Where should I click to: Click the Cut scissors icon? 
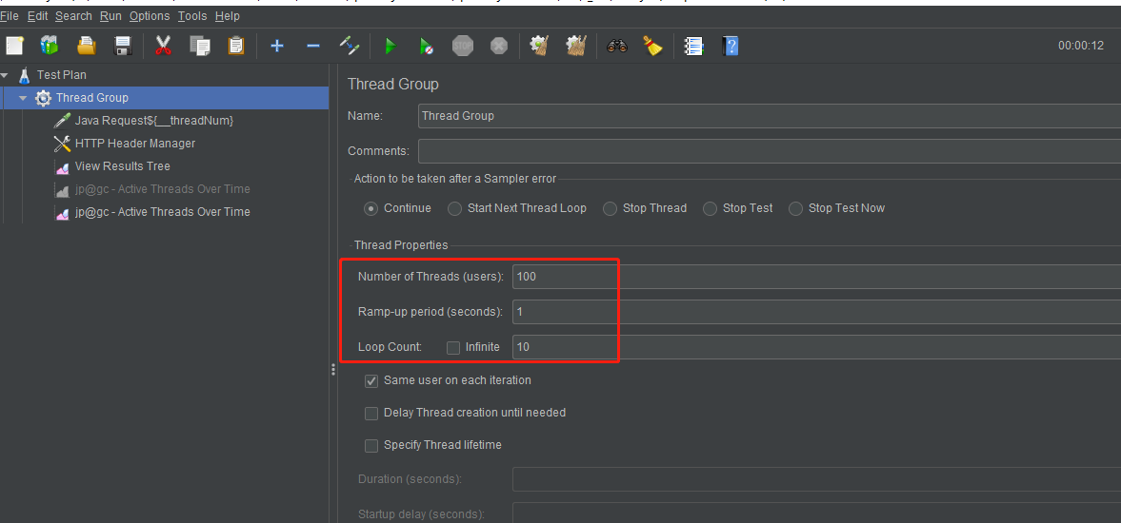[x=163, y=47]
